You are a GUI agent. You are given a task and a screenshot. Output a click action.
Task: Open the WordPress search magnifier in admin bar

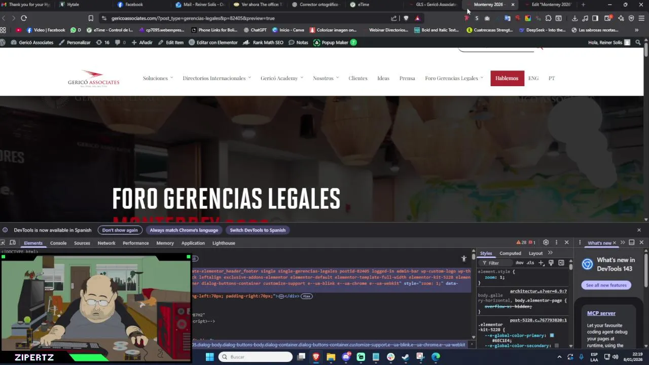pyautogui.click(x=637, y=43)
